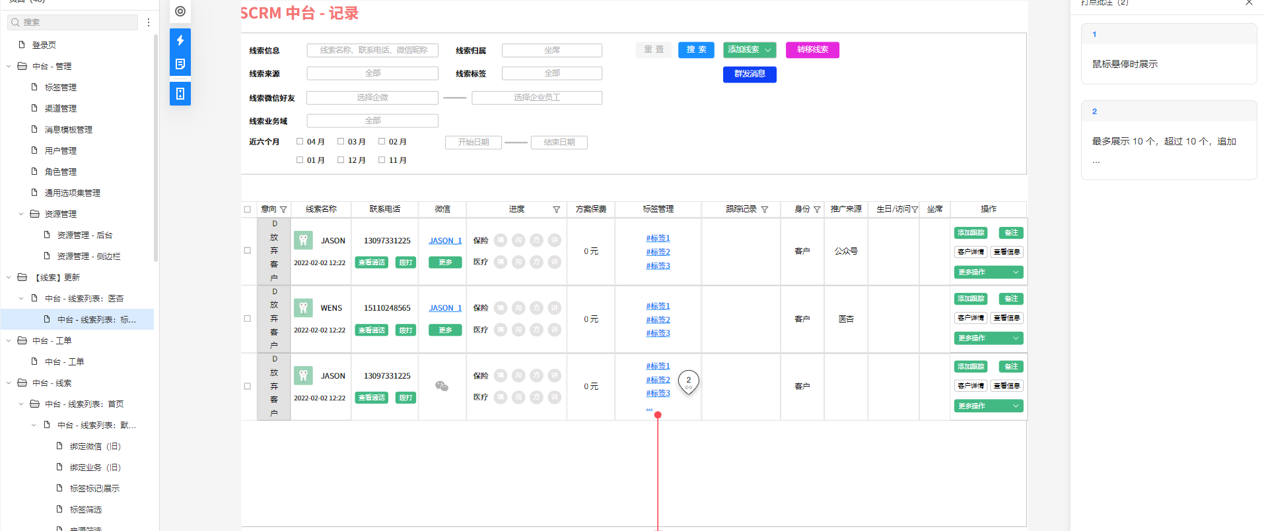The height and width of the screenshot is (531, 1264).
Task: Tick the 12 月 checkbox
Action: (341, 160)
